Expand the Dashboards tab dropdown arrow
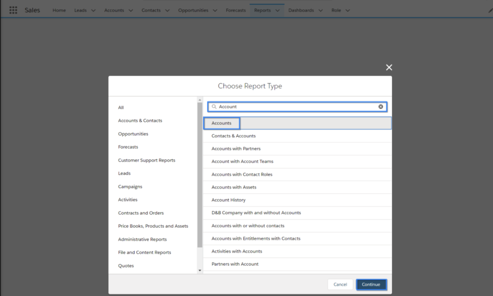The width and height of the screenshot is (493, 296). click(321, 11)
